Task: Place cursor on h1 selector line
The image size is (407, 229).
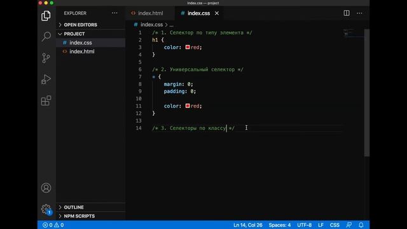Action: point(158,40)
